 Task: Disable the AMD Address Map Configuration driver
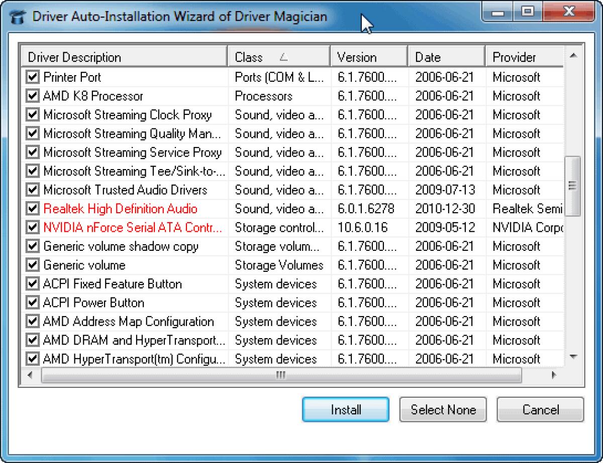click(x=32, y=322)
